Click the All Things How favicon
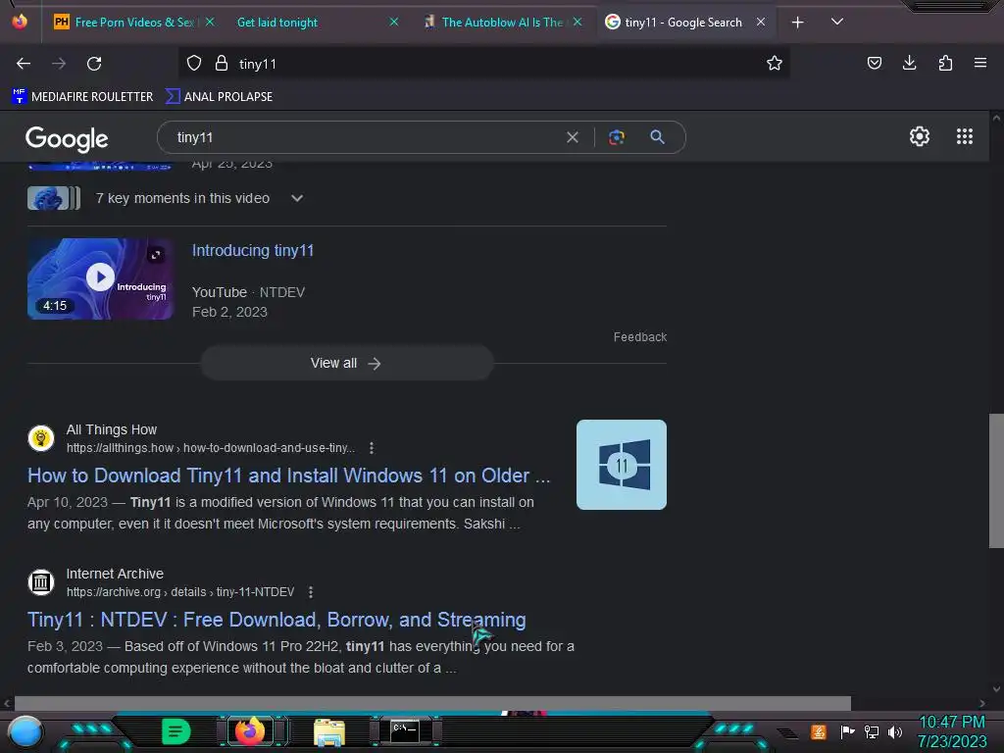1004x753 pixels. pos(41,438)
